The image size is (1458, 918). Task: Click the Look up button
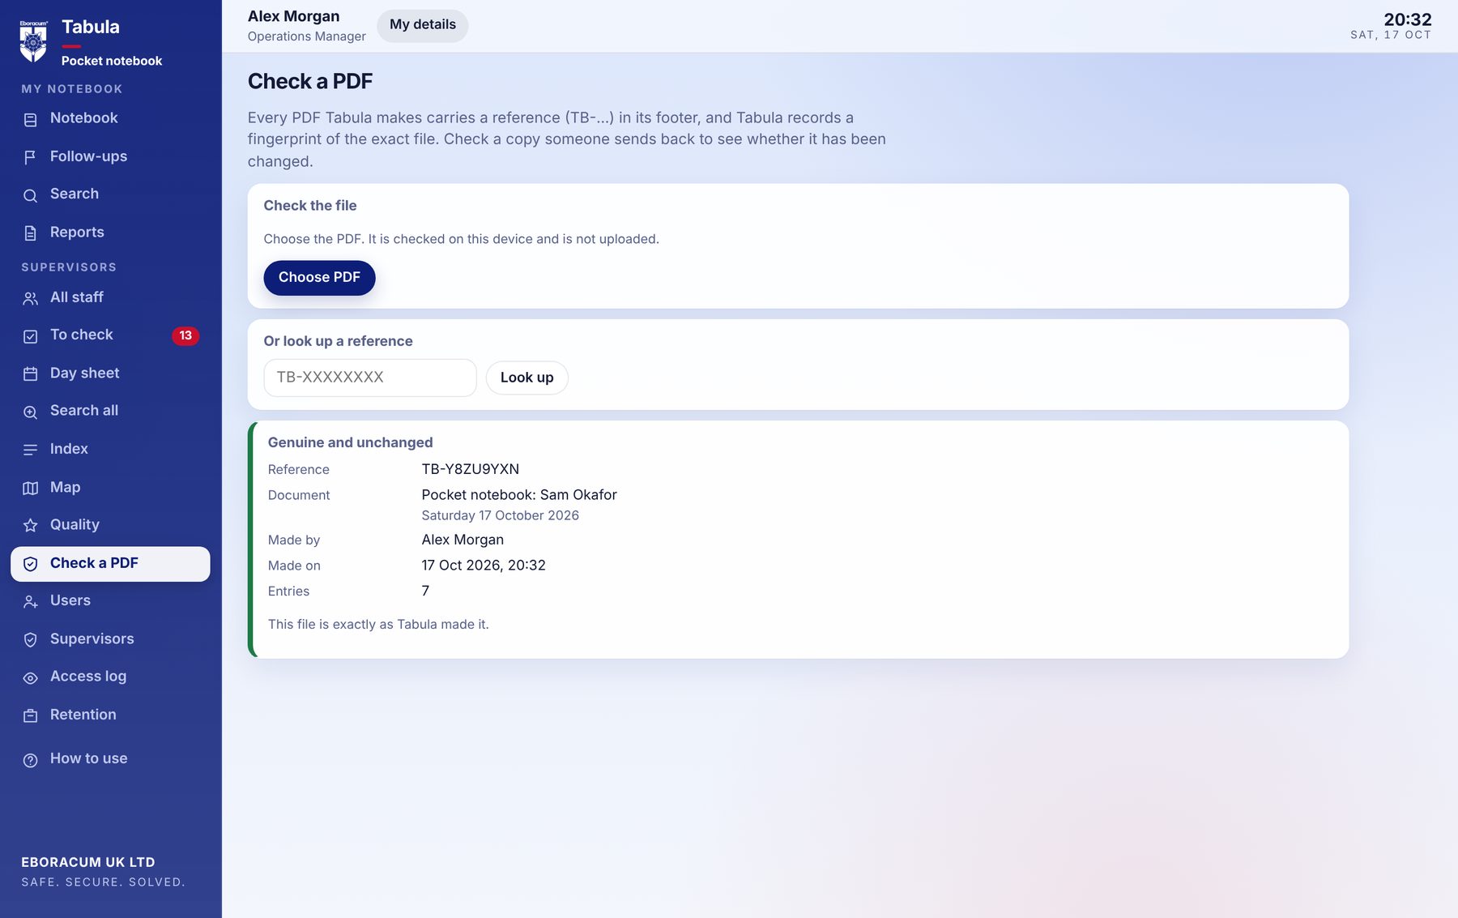pos(526,378)
